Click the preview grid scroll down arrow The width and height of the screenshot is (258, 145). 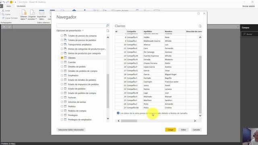click(x=200, y=116)
